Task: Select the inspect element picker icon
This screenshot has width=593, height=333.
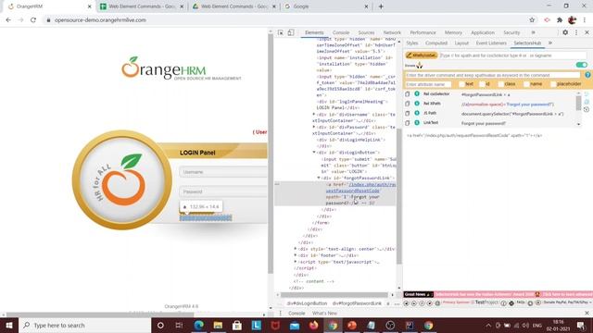Action: 281,33
